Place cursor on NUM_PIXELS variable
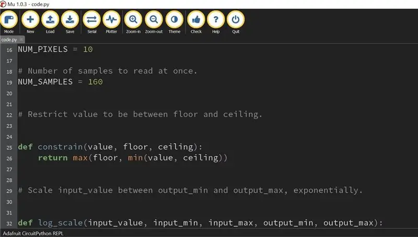The image size is (418, 237). tap(43, 50)
